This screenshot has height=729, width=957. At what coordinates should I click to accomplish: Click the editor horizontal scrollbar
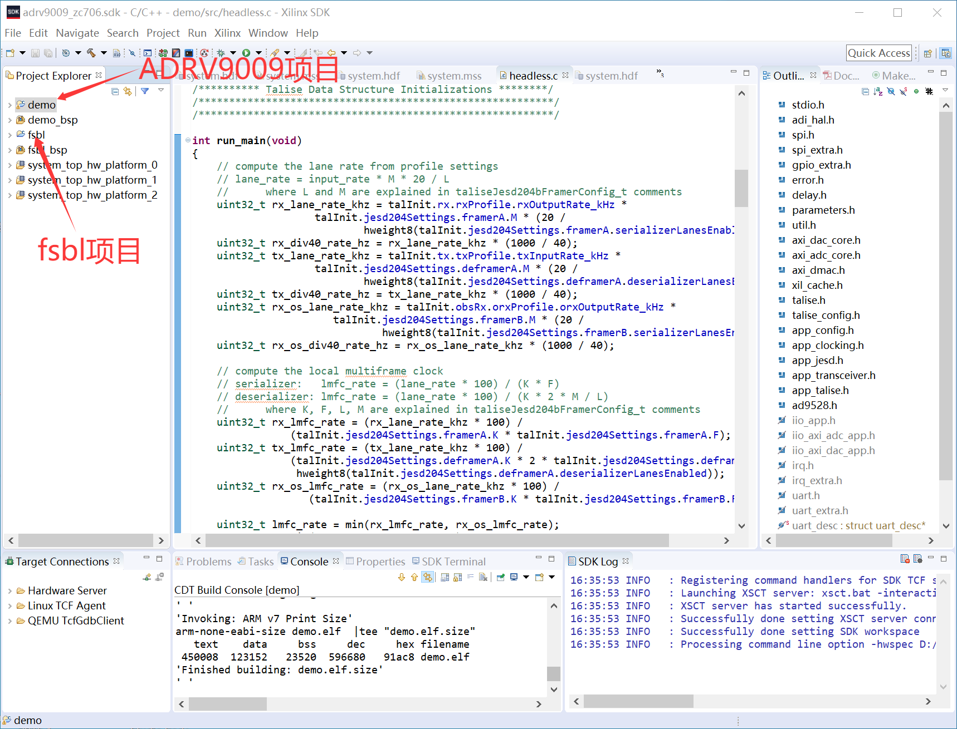[x=437, y=540]
